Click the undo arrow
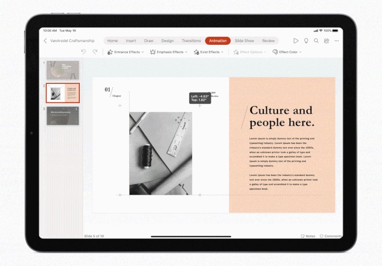The width and height of the screenshot is (382, 266). 84,52
